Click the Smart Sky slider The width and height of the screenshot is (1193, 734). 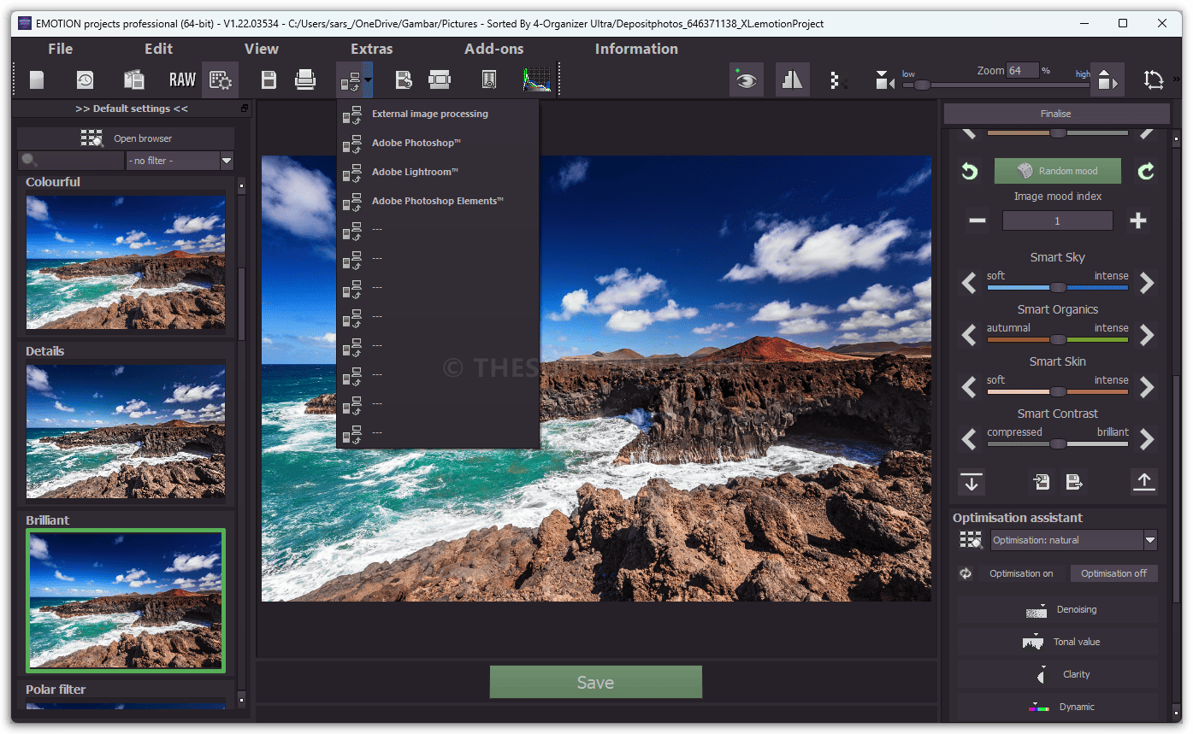pyautogui.click(x=1058, y=288)
